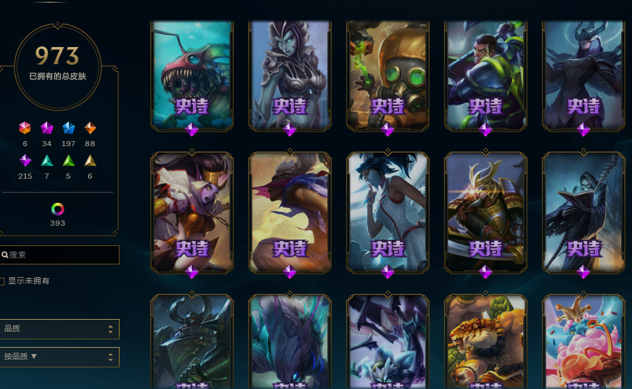This screenshot has height=389, width=632.
Task: Select the samurai armor skin card
Action: 485,212
